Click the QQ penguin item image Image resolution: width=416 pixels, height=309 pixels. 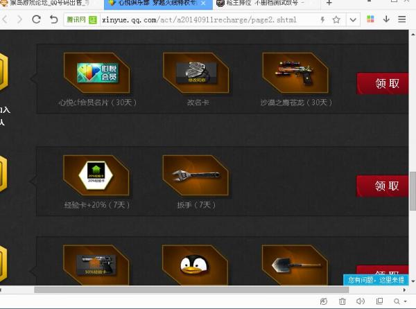(195, 265)
